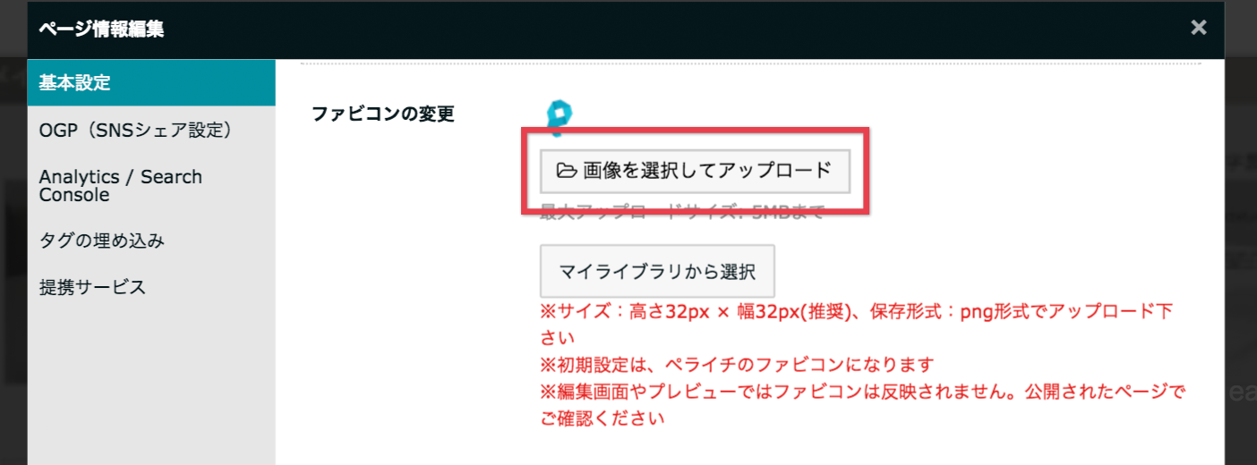Image resolution: width=1257 pixels, height=465 pixels.
Task: Click the ファビコンの変更 label
Action: (383, 114)
